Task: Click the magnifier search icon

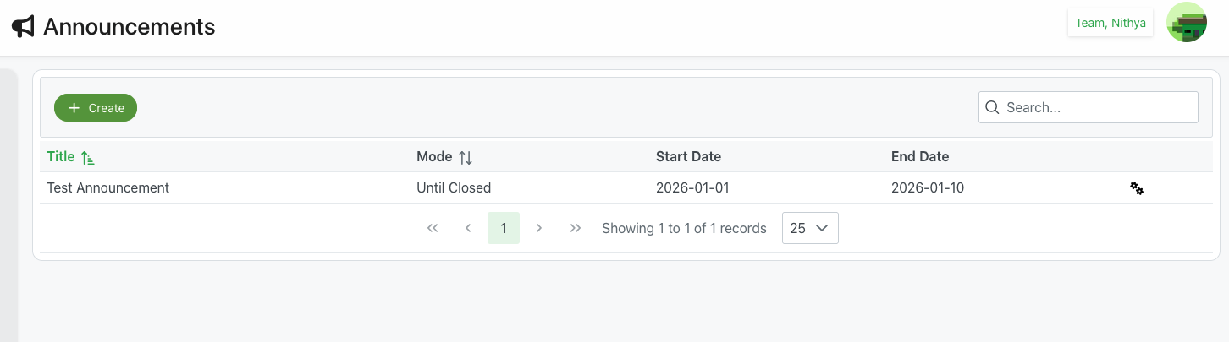Action: pyautogui.click(x=993, y=107)
